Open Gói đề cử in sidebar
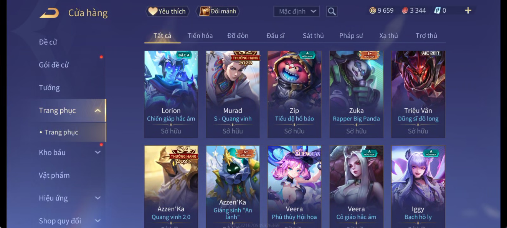 [54, 65]
